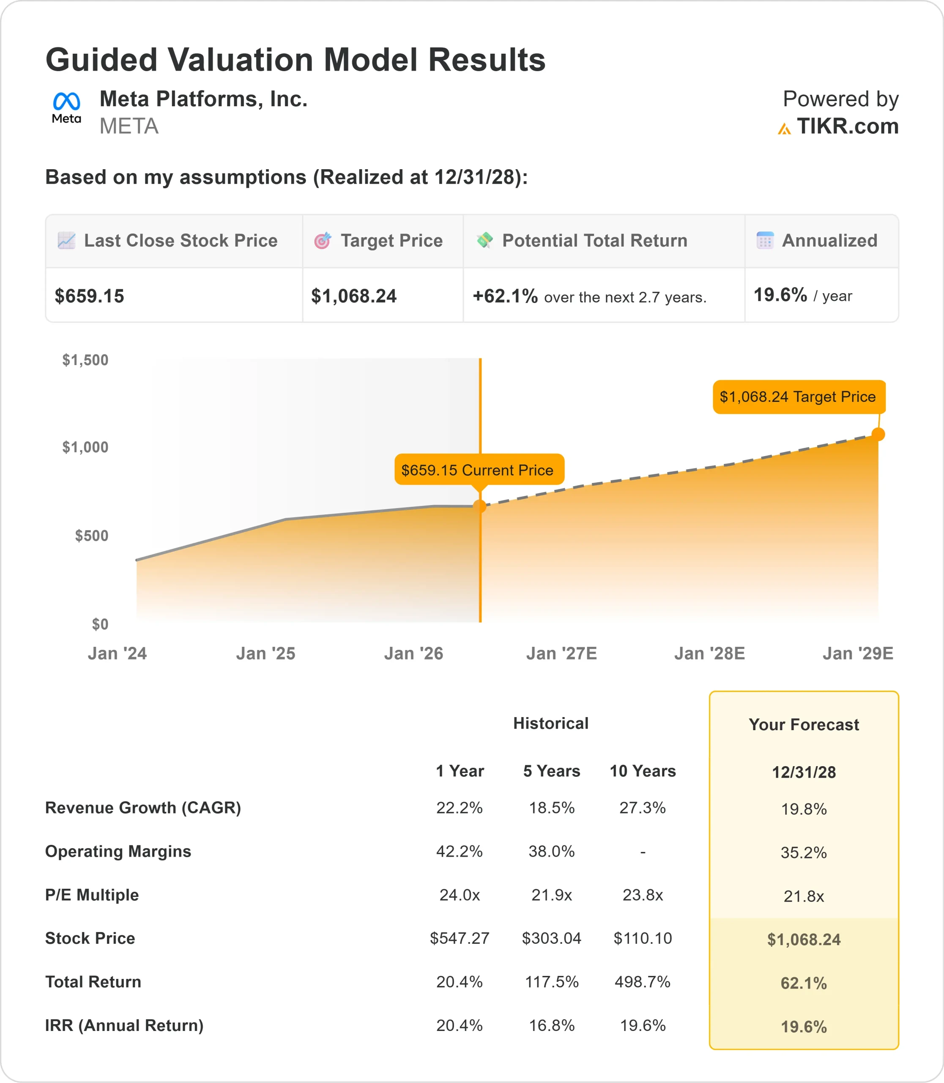
Task: Click the Revenue Growth (CAGR) row label
Action: 143,807
